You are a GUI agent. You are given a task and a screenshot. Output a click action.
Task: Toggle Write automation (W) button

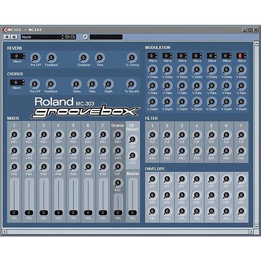14,37
